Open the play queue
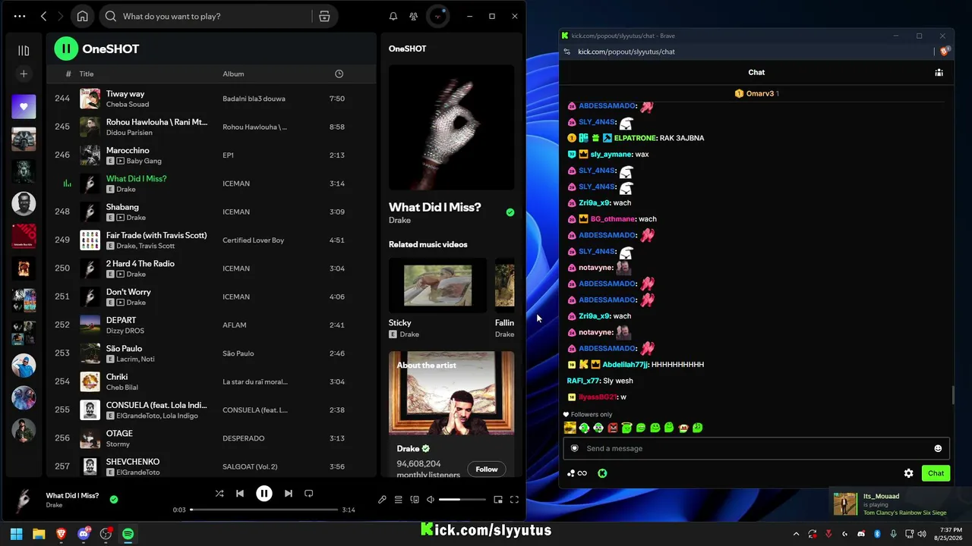Image resolution: width=972 pixels, height=546 pixels. click(398, 500)
